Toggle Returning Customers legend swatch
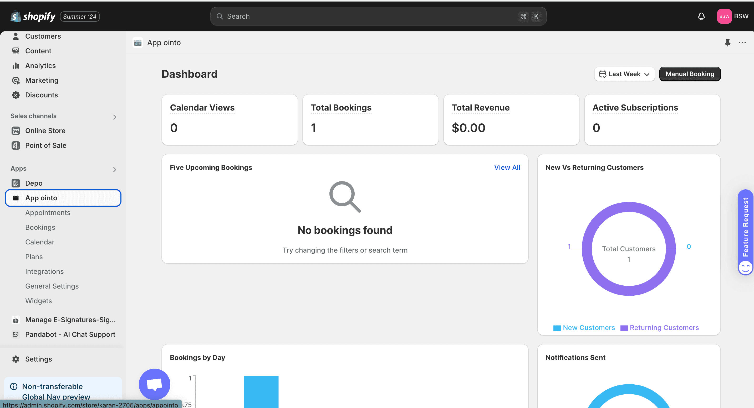This screenshot has width=754, height=408. pyautogui.click(x=624, y=328)
